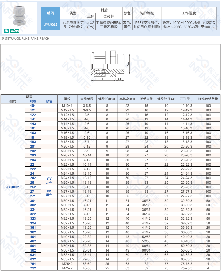
Task: Click the 螺纹外径AG column header
Action: tap(166, 99)
